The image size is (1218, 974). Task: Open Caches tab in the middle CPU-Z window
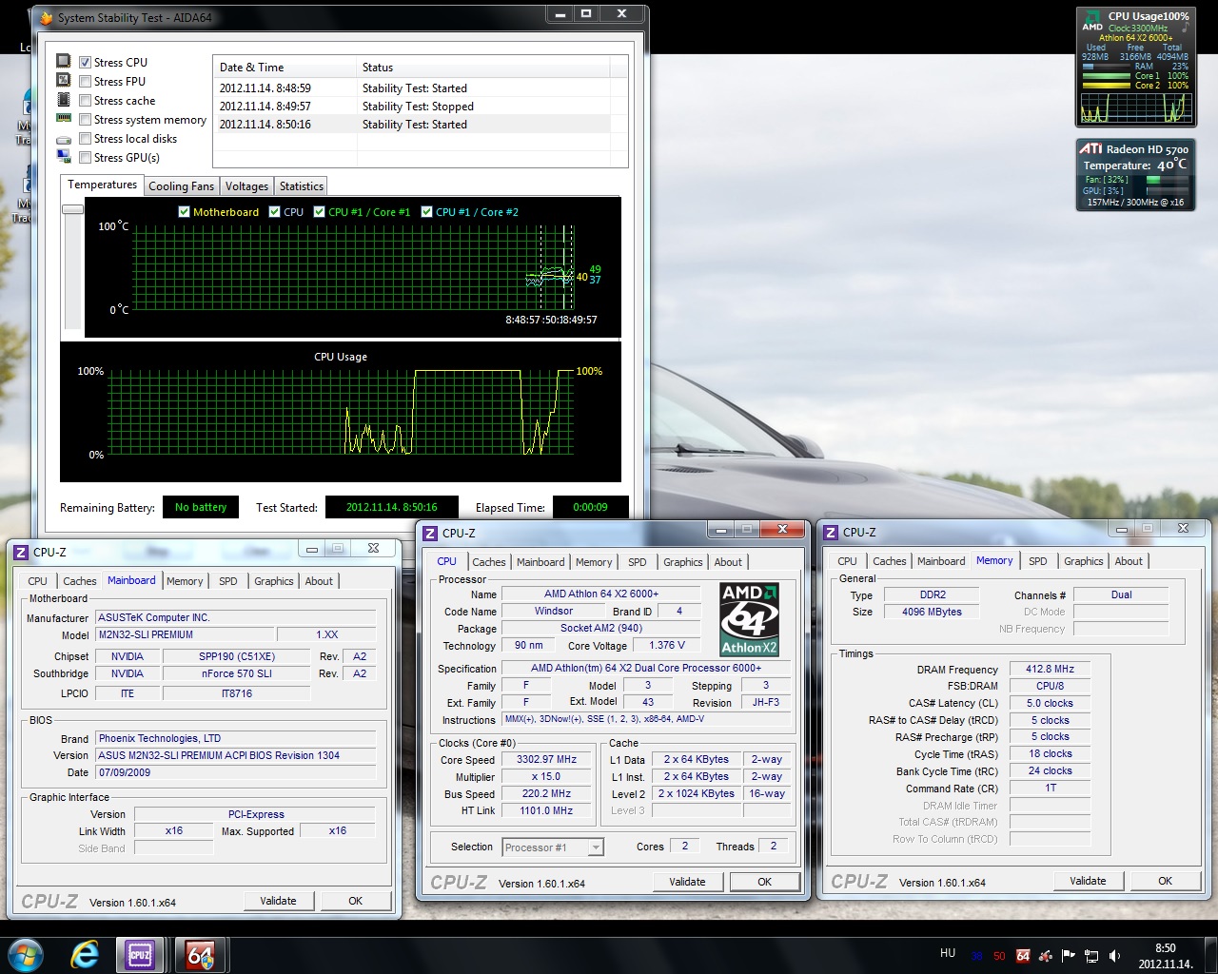click(x=489, y=562)
